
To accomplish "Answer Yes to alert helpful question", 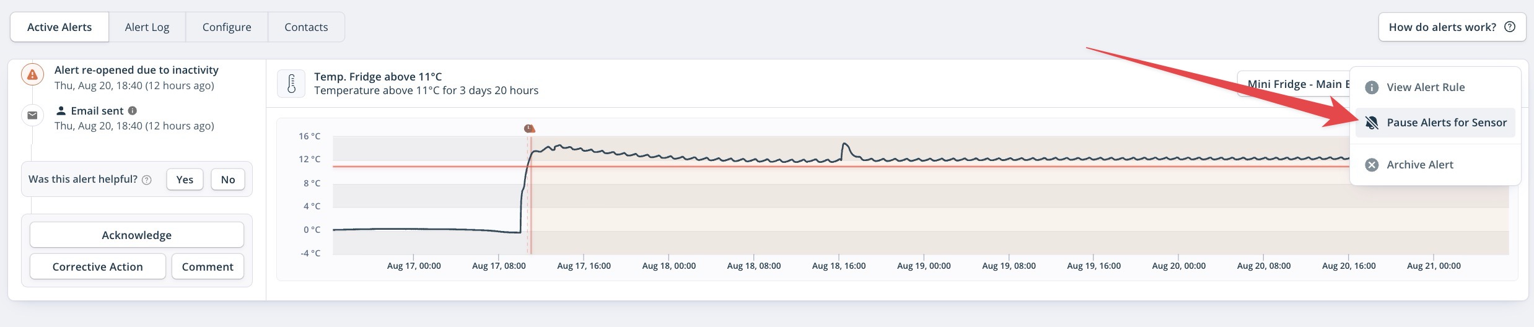I will point(185,180).
